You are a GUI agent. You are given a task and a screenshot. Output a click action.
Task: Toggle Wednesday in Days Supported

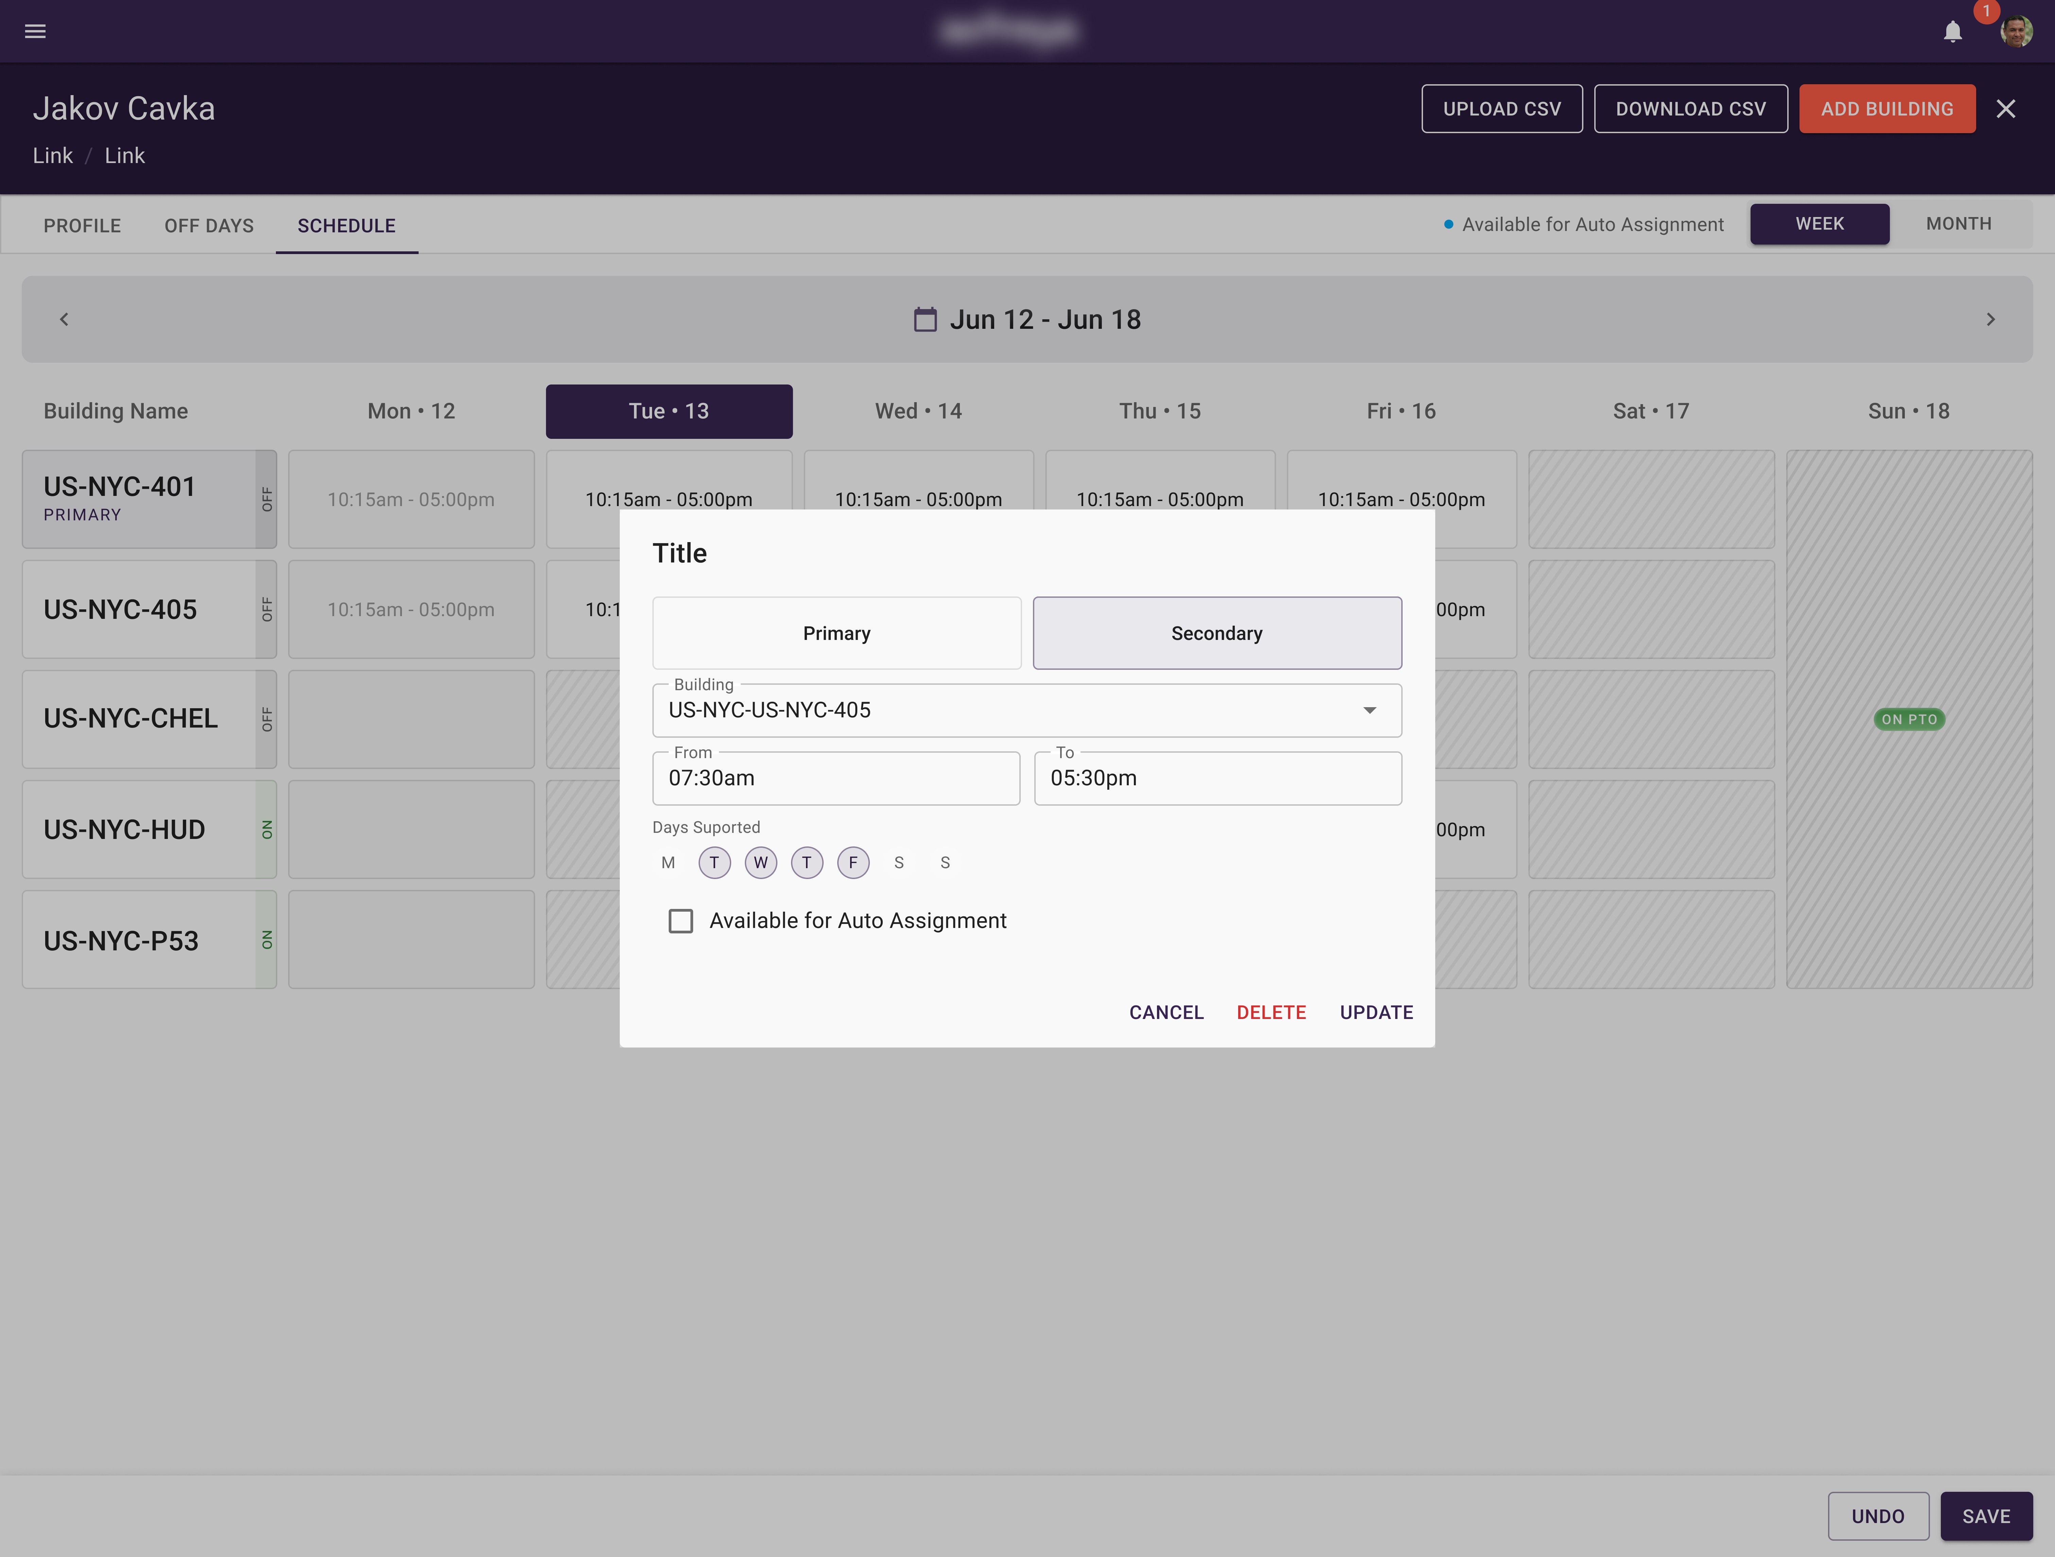click(760, 862)
